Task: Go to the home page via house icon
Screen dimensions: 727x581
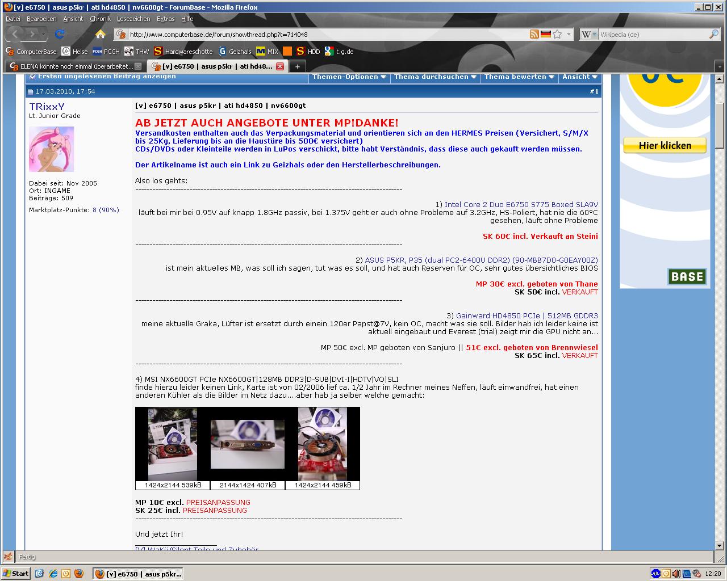Action: click(x=101, y=34)
